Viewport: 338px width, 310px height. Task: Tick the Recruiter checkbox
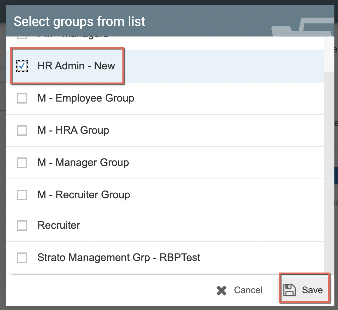[x=22, y=226]
